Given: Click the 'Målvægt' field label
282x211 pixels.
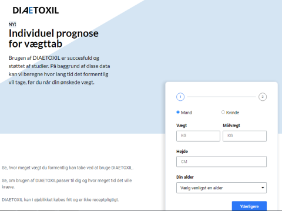Looking at the screenshot, I should (231, 125).
